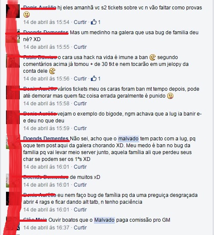214x235 pixels.
Task: Click Curtir on the 16:37 comment
Action: tap(80, 228)
